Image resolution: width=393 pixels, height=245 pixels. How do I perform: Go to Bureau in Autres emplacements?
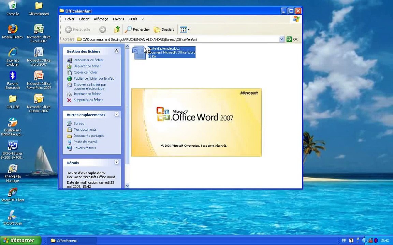(79, 124)
